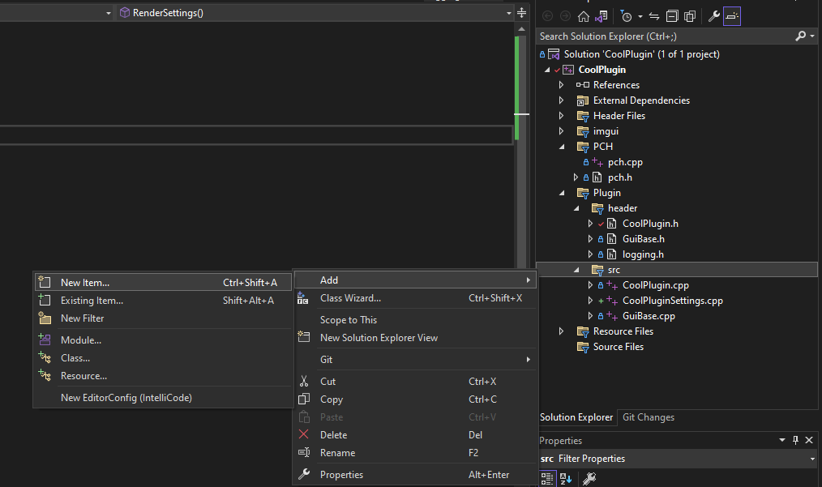Open src Filter Properties object dropdown

pyautogui.click(x=812, y=459)
